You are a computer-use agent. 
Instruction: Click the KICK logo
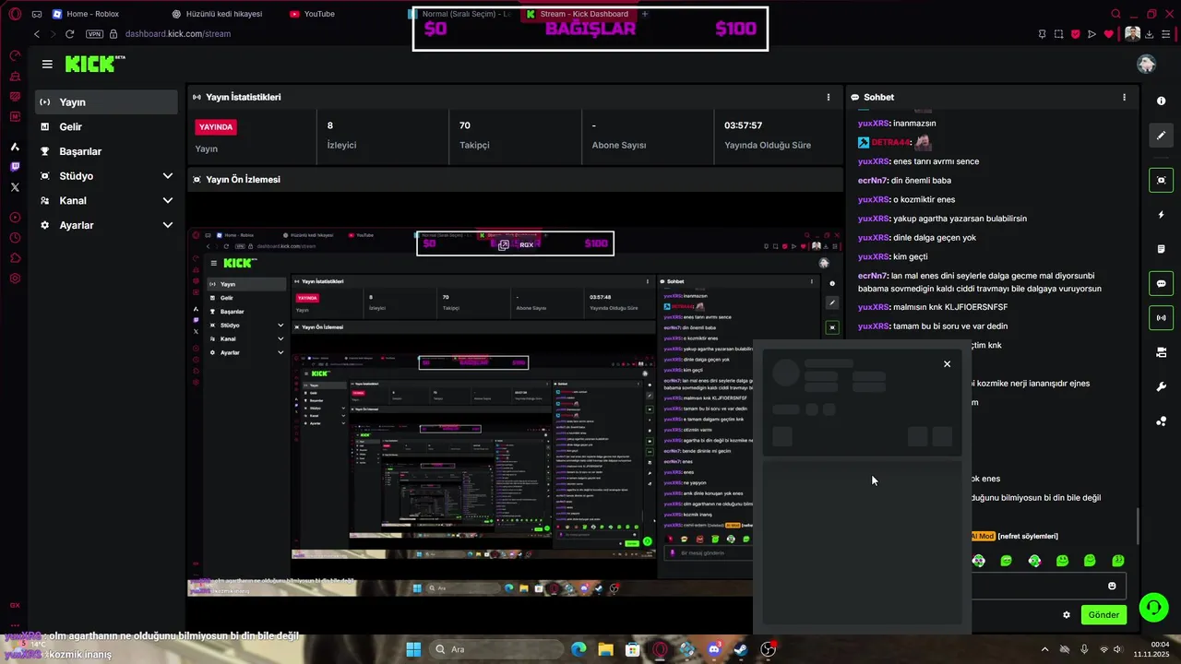[x=95, y=64]
